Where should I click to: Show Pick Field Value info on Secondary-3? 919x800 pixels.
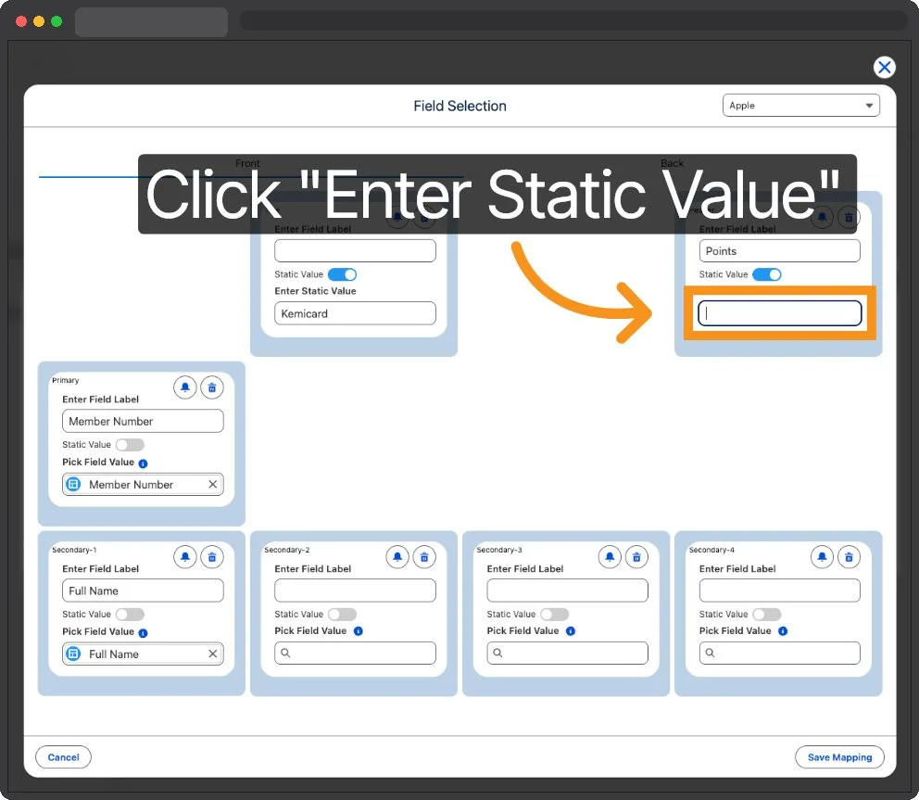coord(571,631)
